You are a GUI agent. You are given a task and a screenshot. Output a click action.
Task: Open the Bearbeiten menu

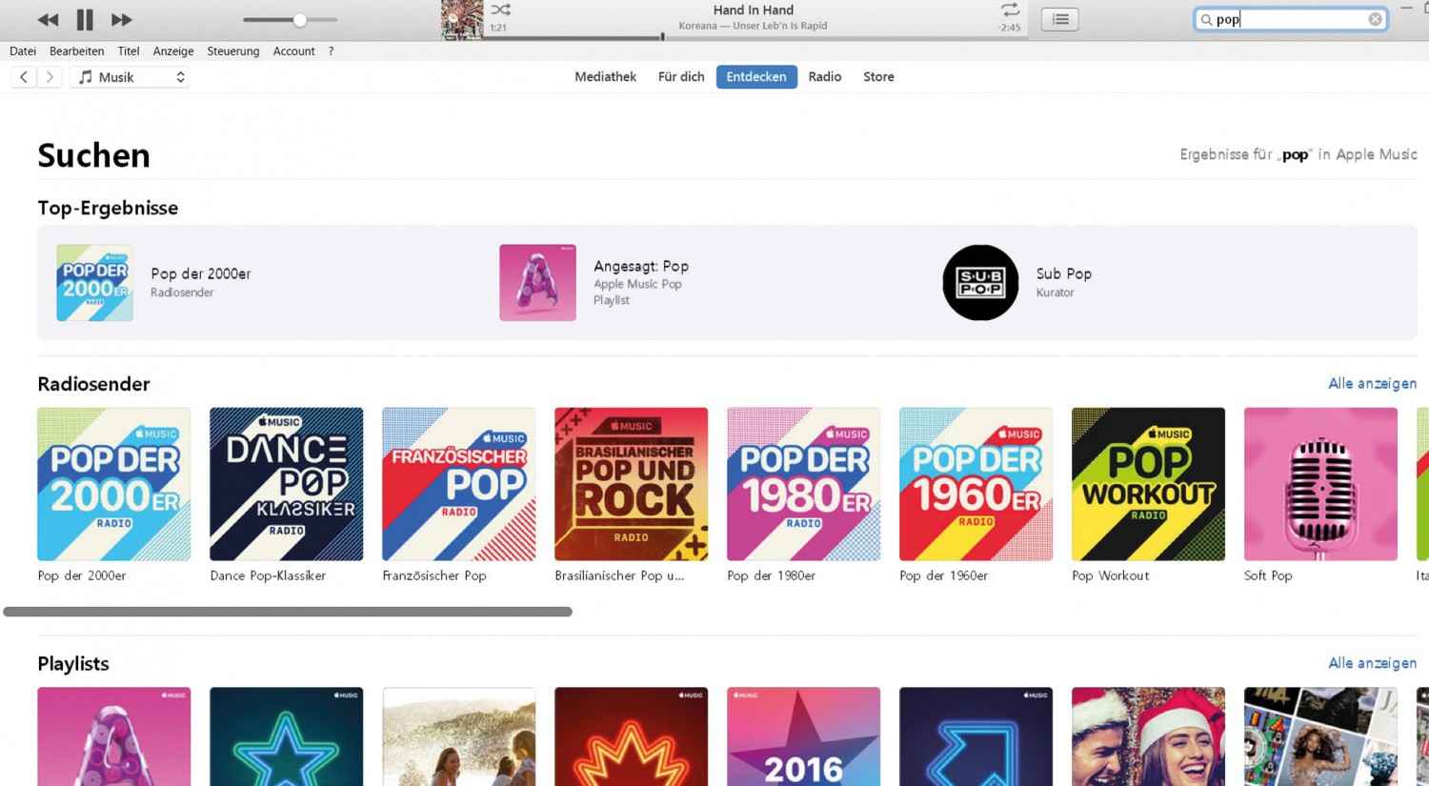click(x=76, y=51)
